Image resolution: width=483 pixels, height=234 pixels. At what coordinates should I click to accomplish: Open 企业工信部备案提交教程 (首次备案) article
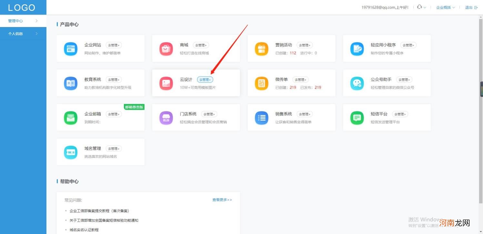coord(99,211)
